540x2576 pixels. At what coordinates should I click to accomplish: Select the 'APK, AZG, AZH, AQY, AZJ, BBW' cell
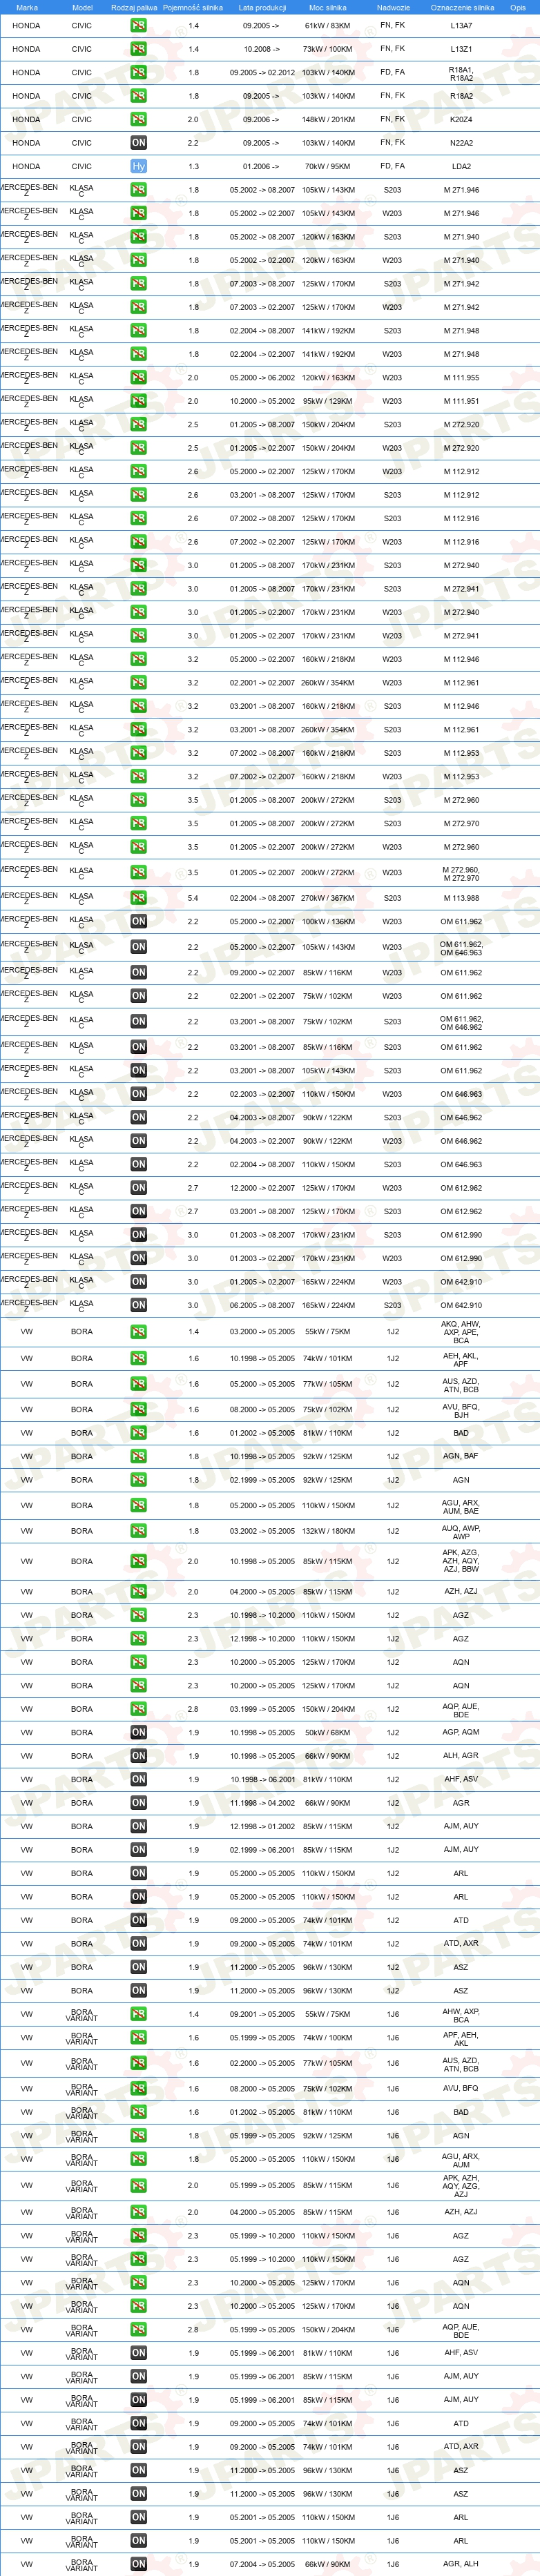461,1561
